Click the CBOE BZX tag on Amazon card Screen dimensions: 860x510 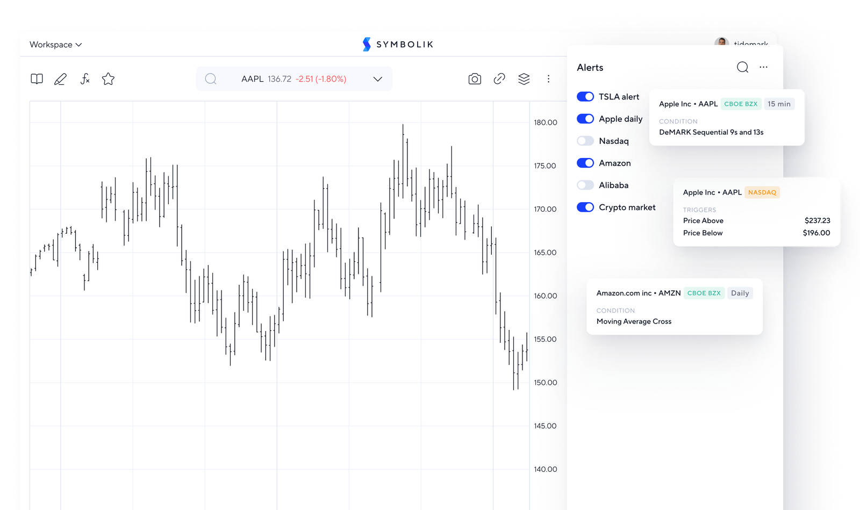pyautogui.click(x=704, y=293)
